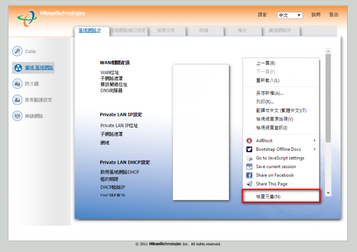Click the 廣域/區域網路 network icon
357x252 pixels.
click(18, 67)
